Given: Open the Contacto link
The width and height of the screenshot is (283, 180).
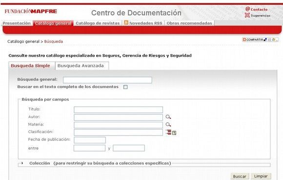Looking at the screenshot, I should (259, 9).
